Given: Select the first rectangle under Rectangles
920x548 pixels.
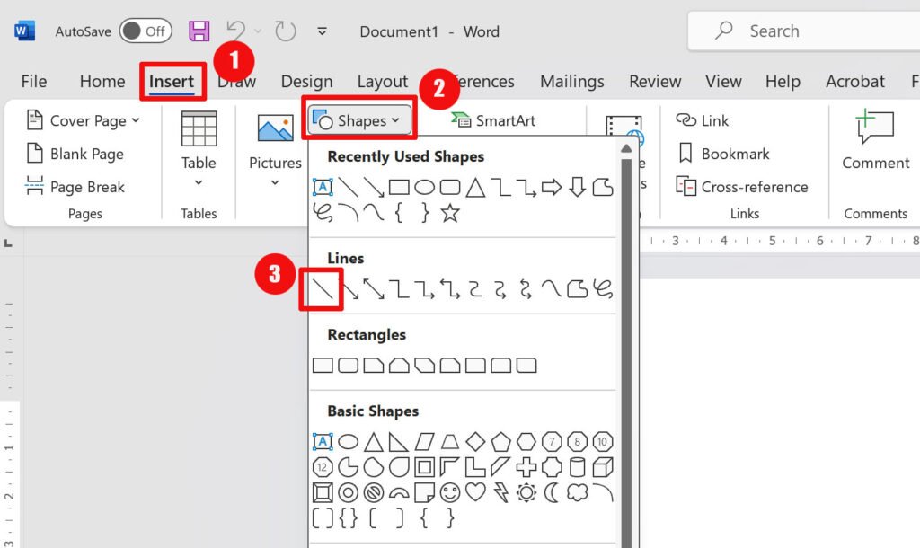Looking at the screenshot, I should click(x=322, y=366).
